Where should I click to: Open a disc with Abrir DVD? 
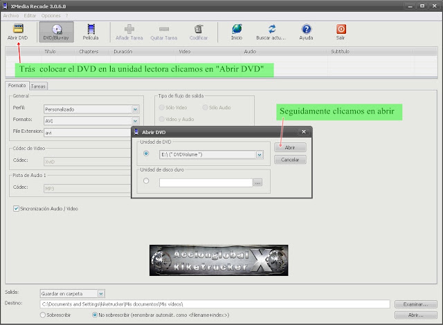pyautogui.click(x=18, y=32)
